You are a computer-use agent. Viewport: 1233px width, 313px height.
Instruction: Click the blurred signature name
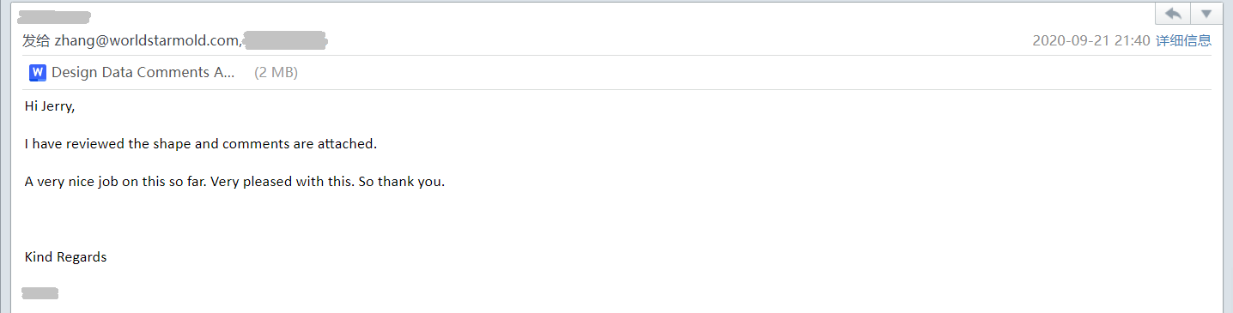coord(39,294)
